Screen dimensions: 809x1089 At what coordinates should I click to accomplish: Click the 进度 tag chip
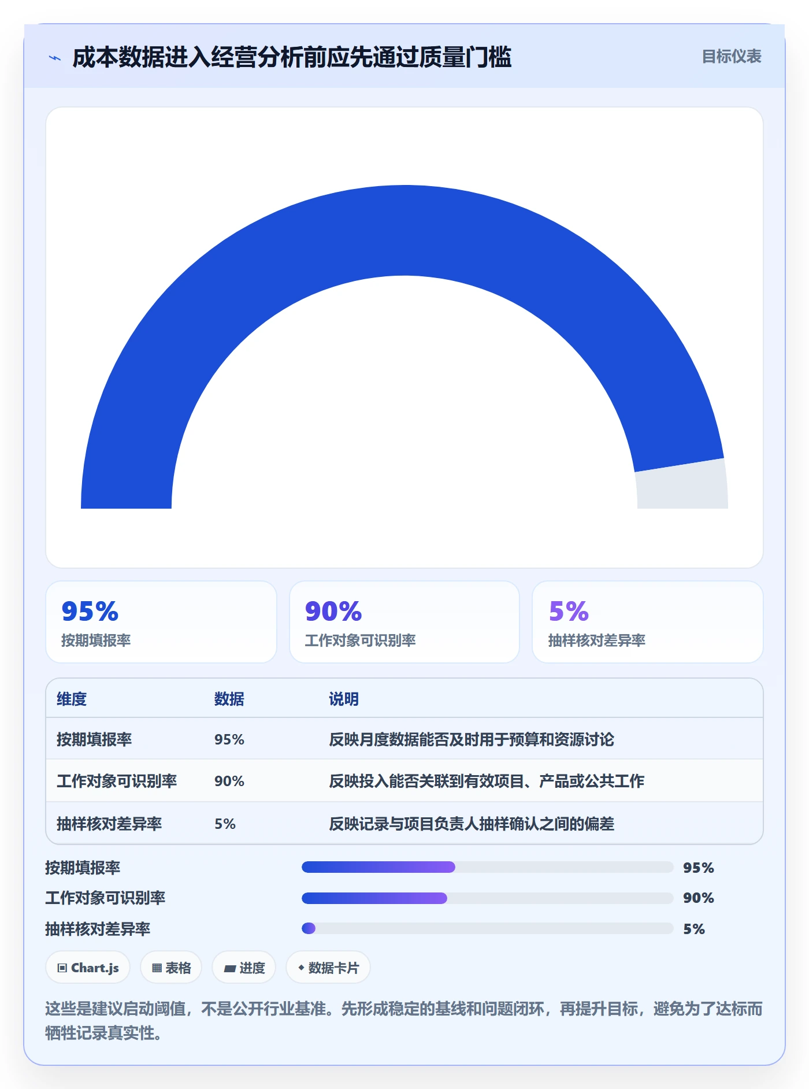(x=244, y=967)
